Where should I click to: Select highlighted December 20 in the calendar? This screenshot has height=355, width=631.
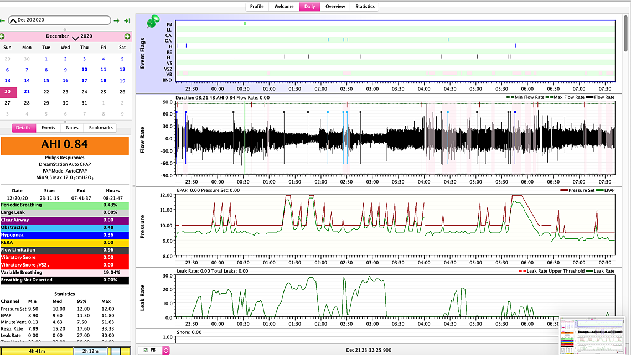tap(8, 92)
